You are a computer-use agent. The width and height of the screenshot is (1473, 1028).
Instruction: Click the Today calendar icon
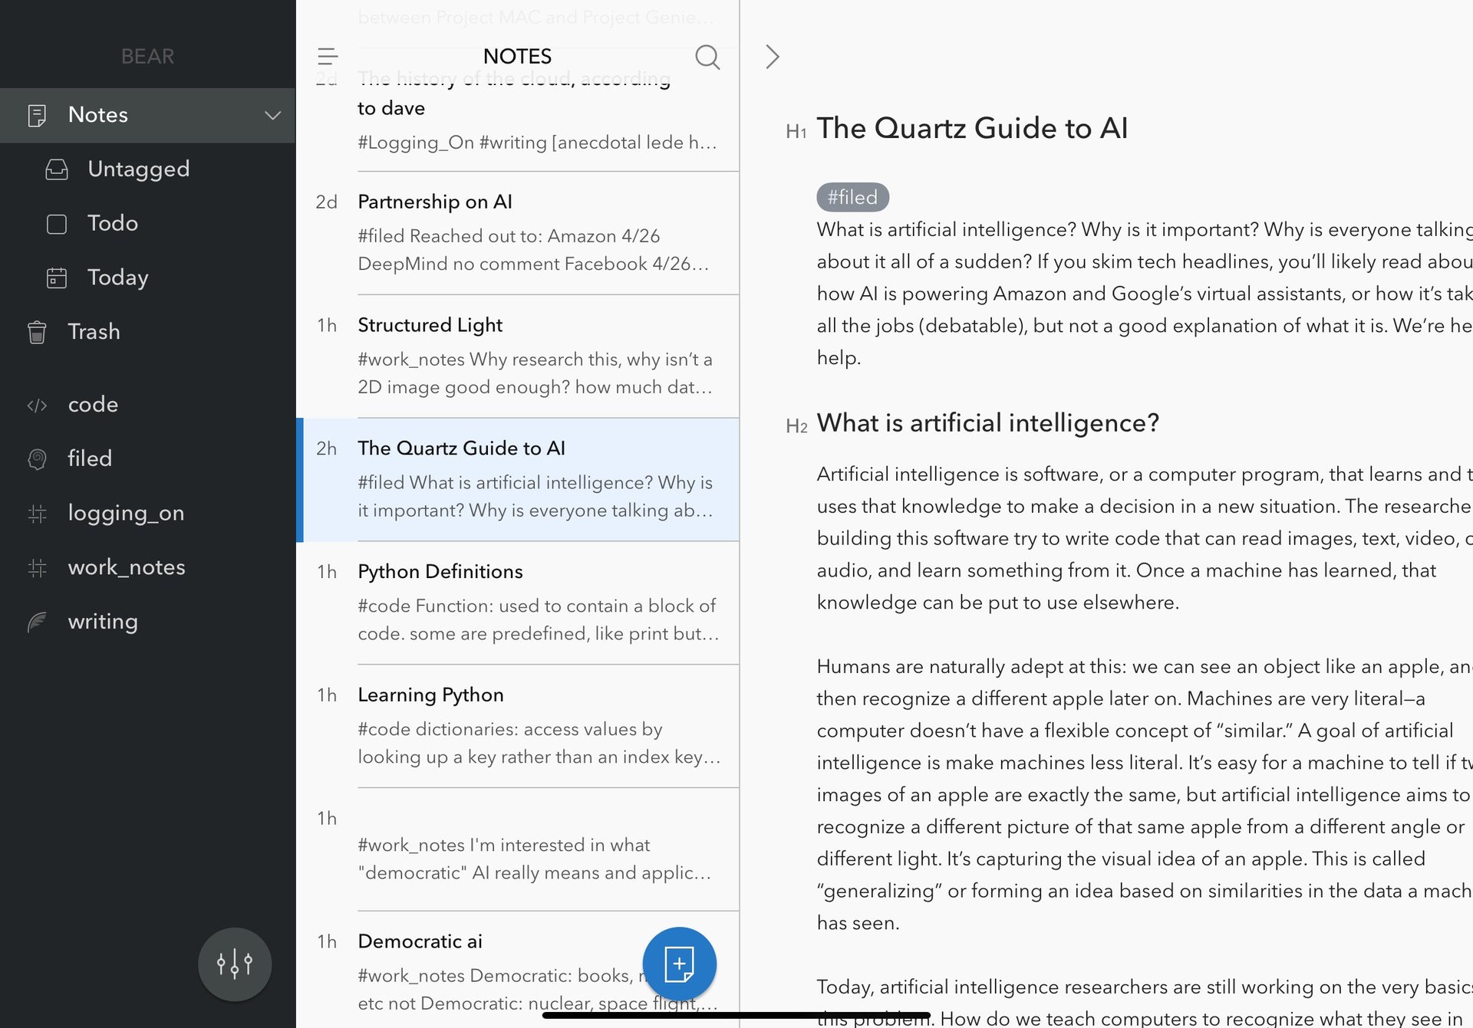coord(57,278)
